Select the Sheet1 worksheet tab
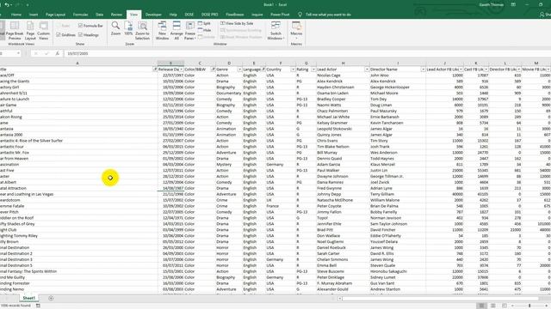551x309 pixels. click(28, 298)
